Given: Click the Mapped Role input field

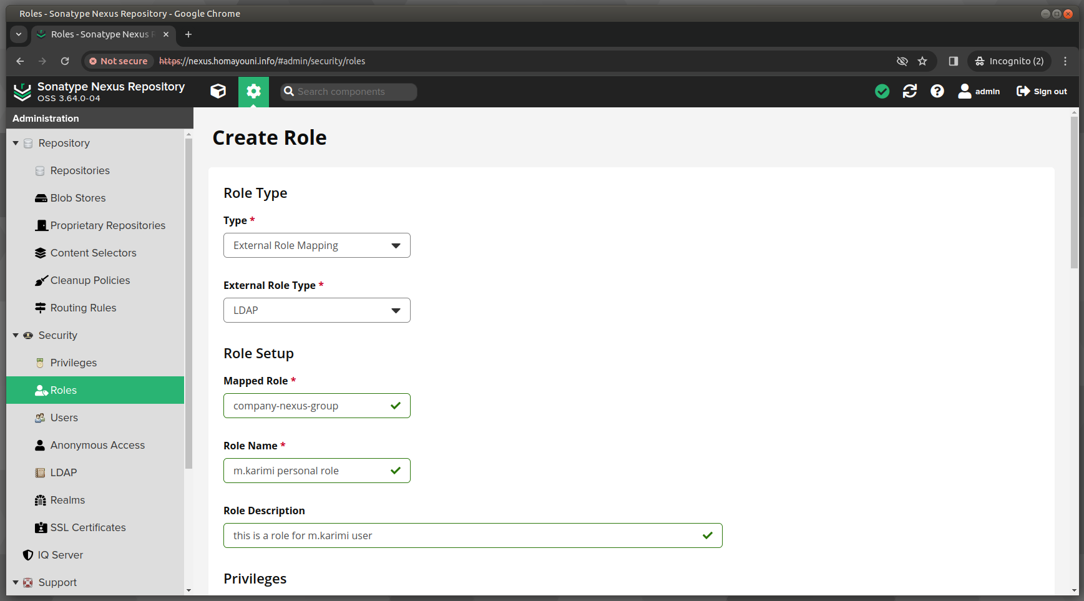Looking at the screenshot, I should [317, 406].
